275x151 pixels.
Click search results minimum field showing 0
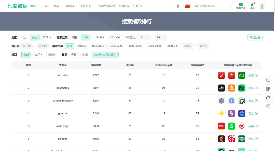tap(145, 37)
